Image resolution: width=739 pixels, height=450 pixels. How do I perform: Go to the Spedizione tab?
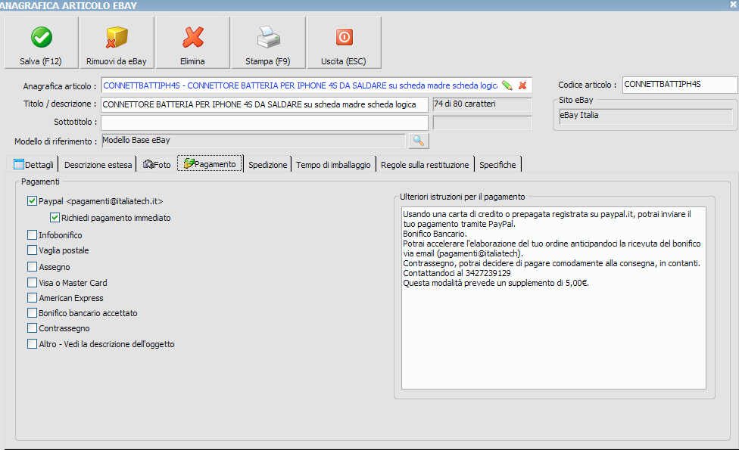click(268, 164)
